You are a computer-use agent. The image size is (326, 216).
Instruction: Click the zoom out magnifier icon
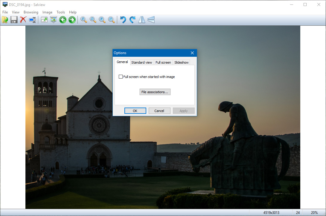point(111,20)
